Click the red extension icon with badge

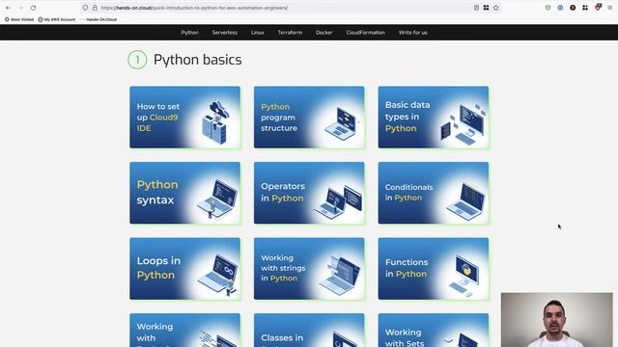click(598, 7)
